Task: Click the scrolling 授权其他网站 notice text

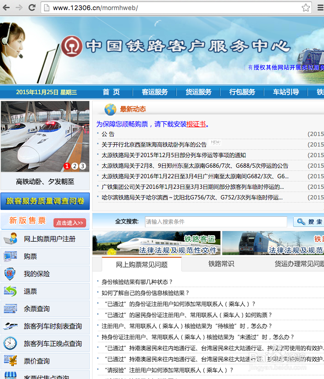Action: tap(286, 68)
